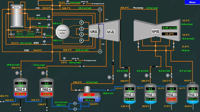Screen dimensions: 200x112
Task: Click the БРОУ-2А valve symbol
Action: click(x=83, y=4)
